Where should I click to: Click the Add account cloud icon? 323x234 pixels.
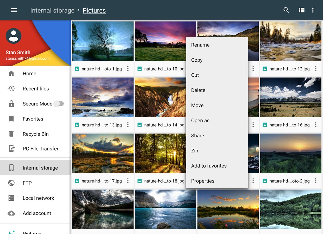[11, 213]
